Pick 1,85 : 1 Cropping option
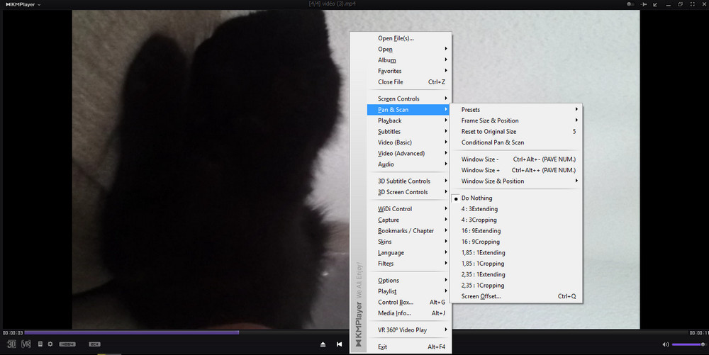Screen dimensions: 709x355 (x=516, y=264)
